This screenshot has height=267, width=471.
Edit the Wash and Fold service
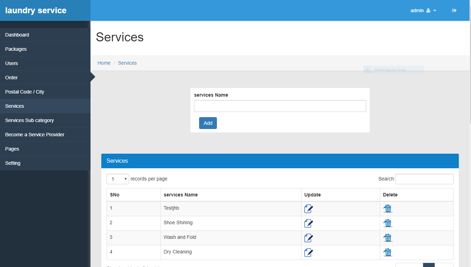coord(308,238)
